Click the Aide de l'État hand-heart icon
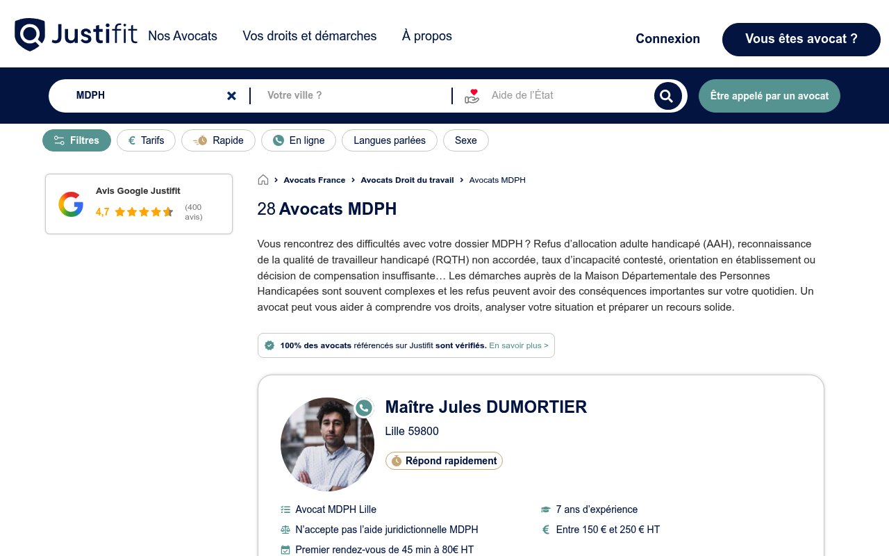The height and width of the screenshot is (556, 889). click(472, 96)
